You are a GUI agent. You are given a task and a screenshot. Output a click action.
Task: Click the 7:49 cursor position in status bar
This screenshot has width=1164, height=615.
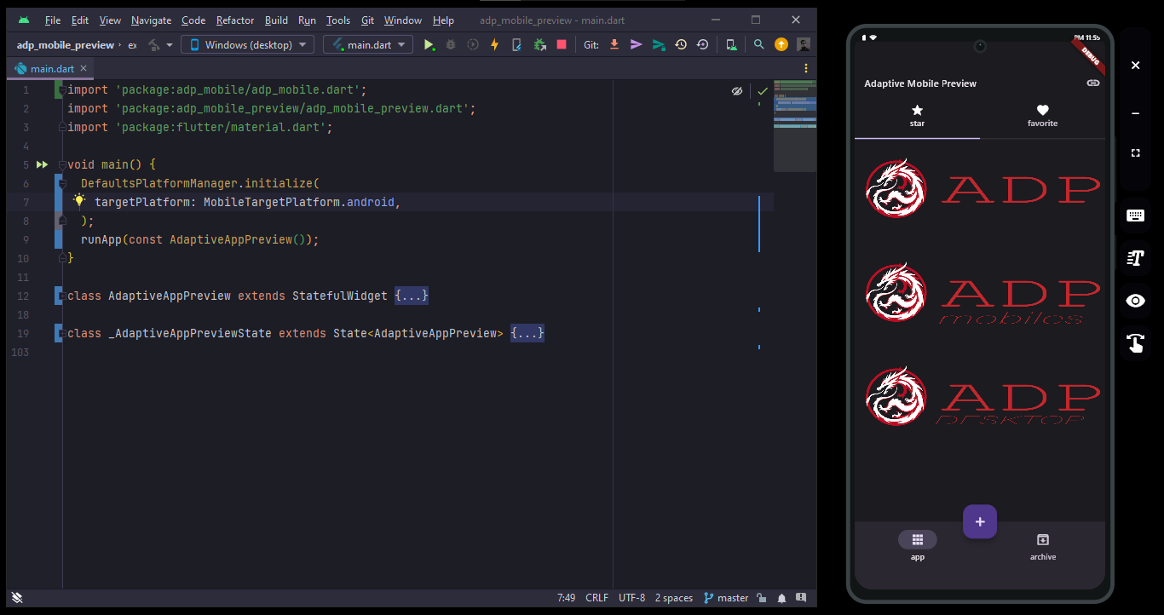(566, 598)
